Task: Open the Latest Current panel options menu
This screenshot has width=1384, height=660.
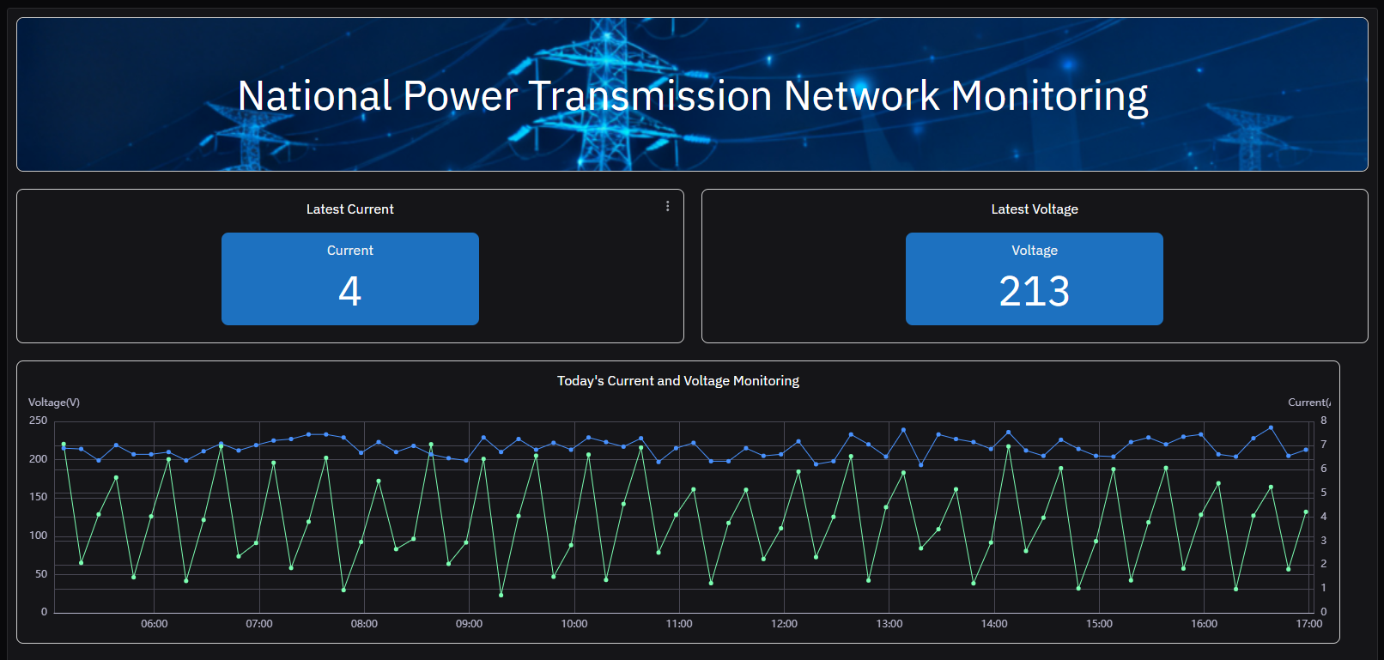Action: [667, 206]
